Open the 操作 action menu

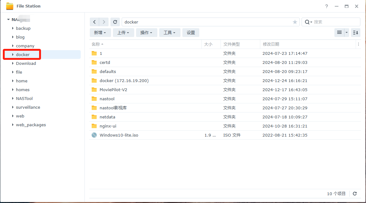[x=146, y=33]
